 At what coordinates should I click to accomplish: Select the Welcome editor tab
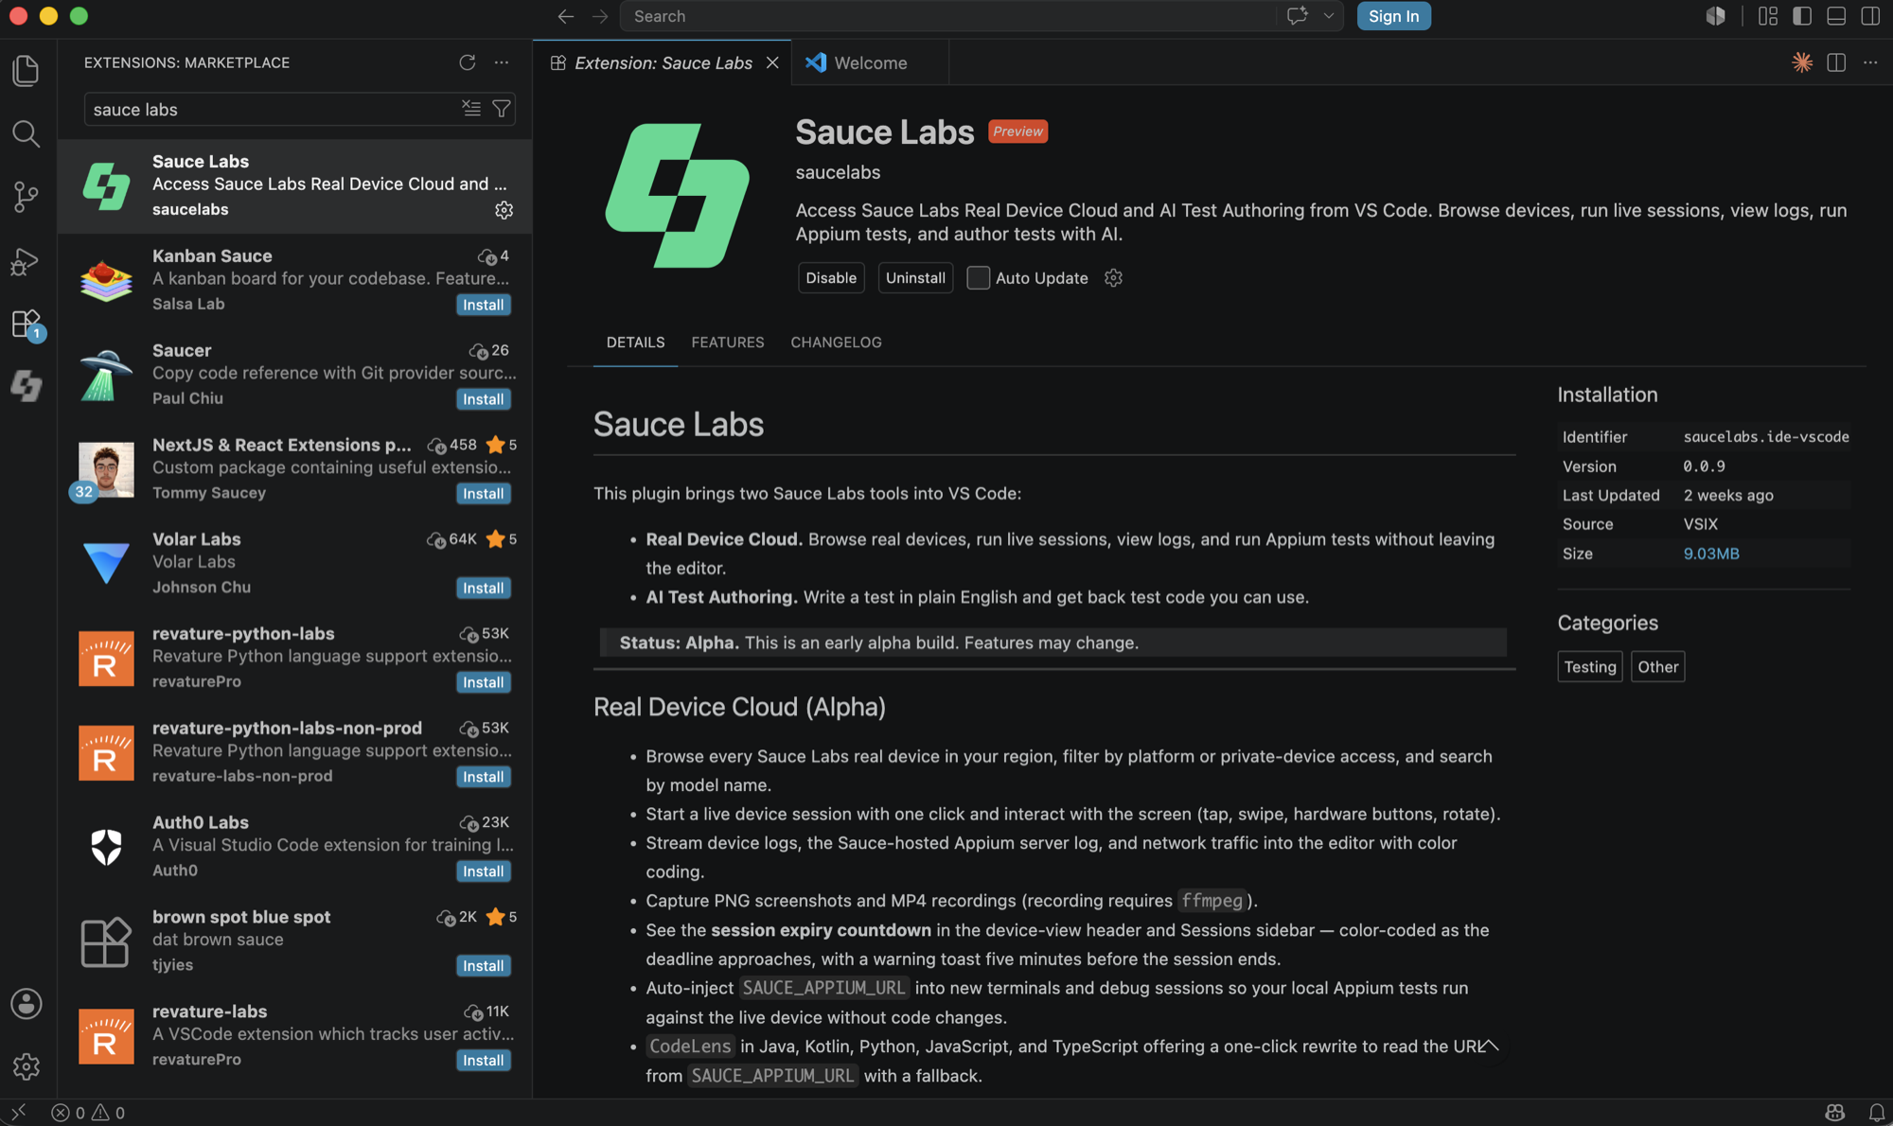point(870,62)
